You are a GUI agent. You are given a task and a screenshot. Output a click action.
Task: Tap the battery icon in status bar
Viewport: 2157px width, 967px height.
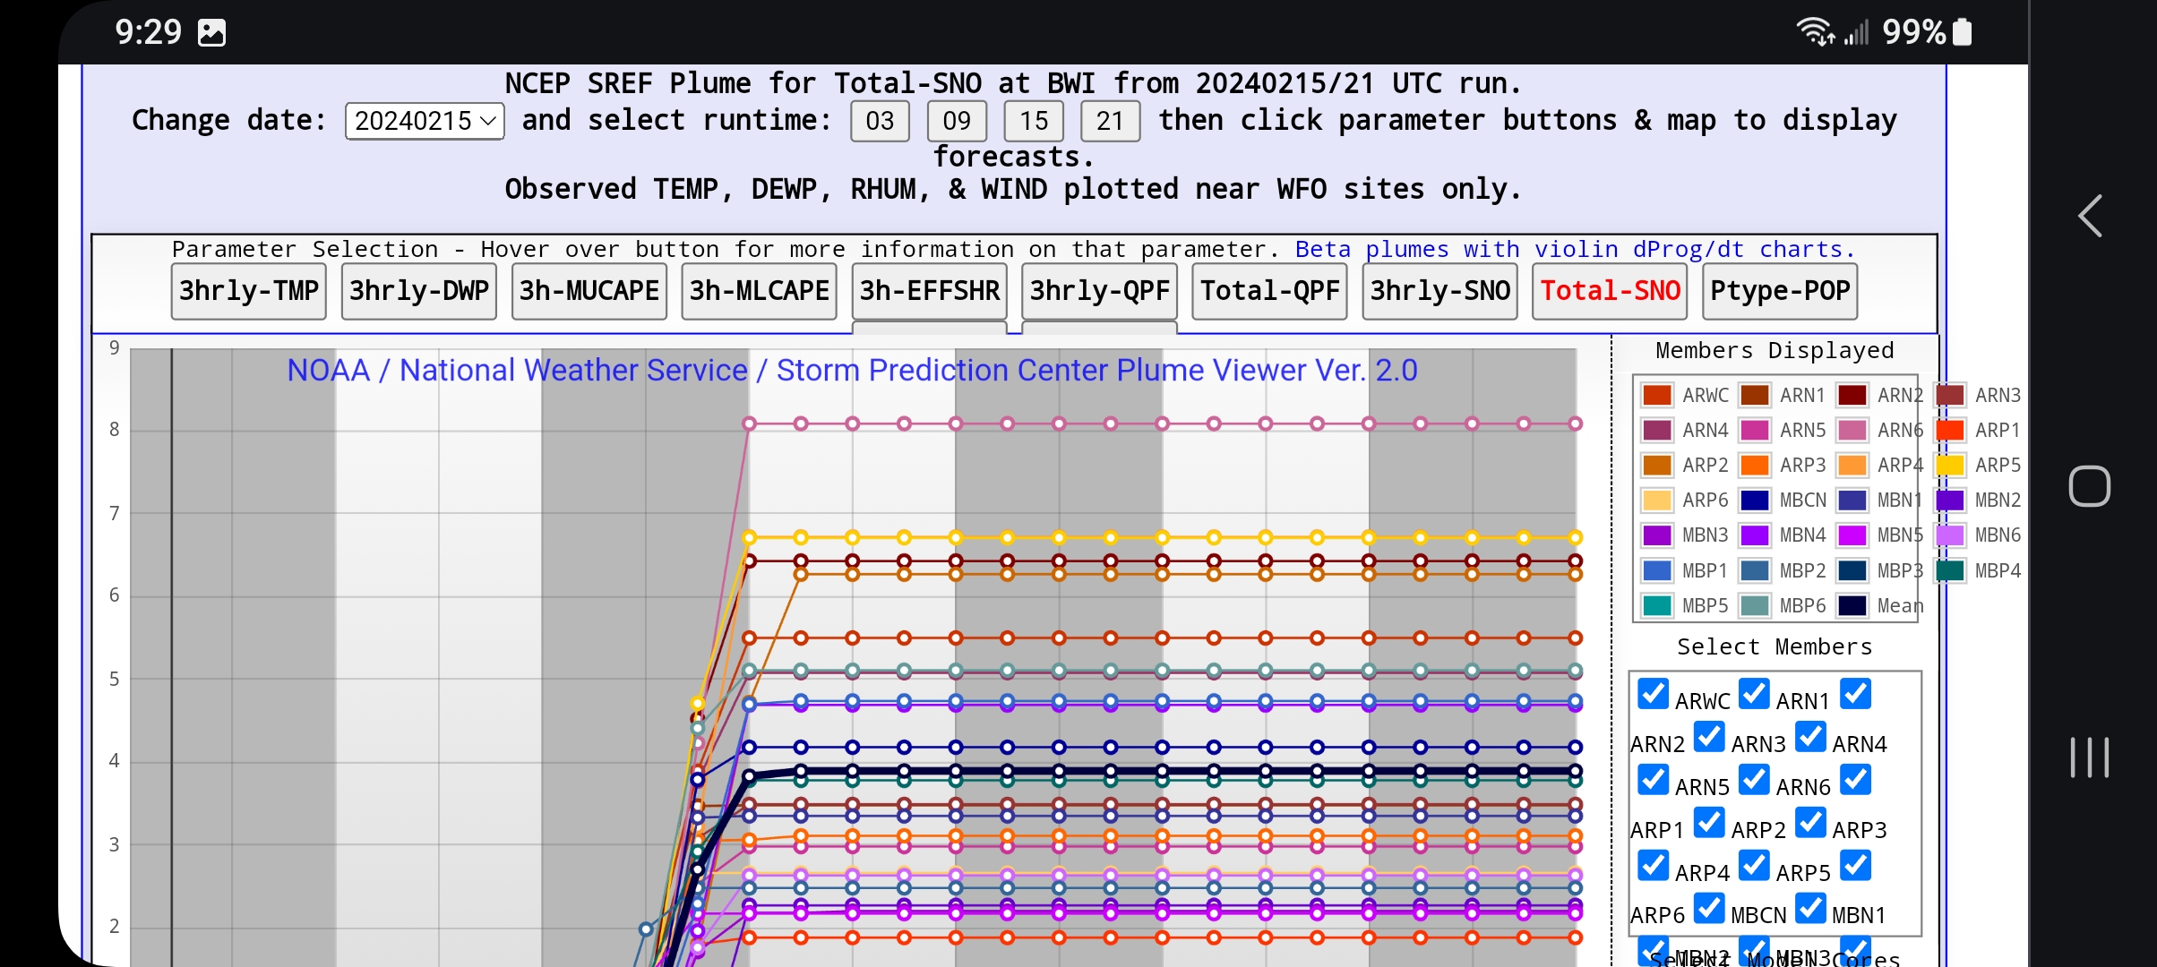[x=1962, y=32]
